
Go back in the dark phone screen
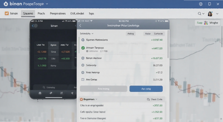[x=33, y=26]
